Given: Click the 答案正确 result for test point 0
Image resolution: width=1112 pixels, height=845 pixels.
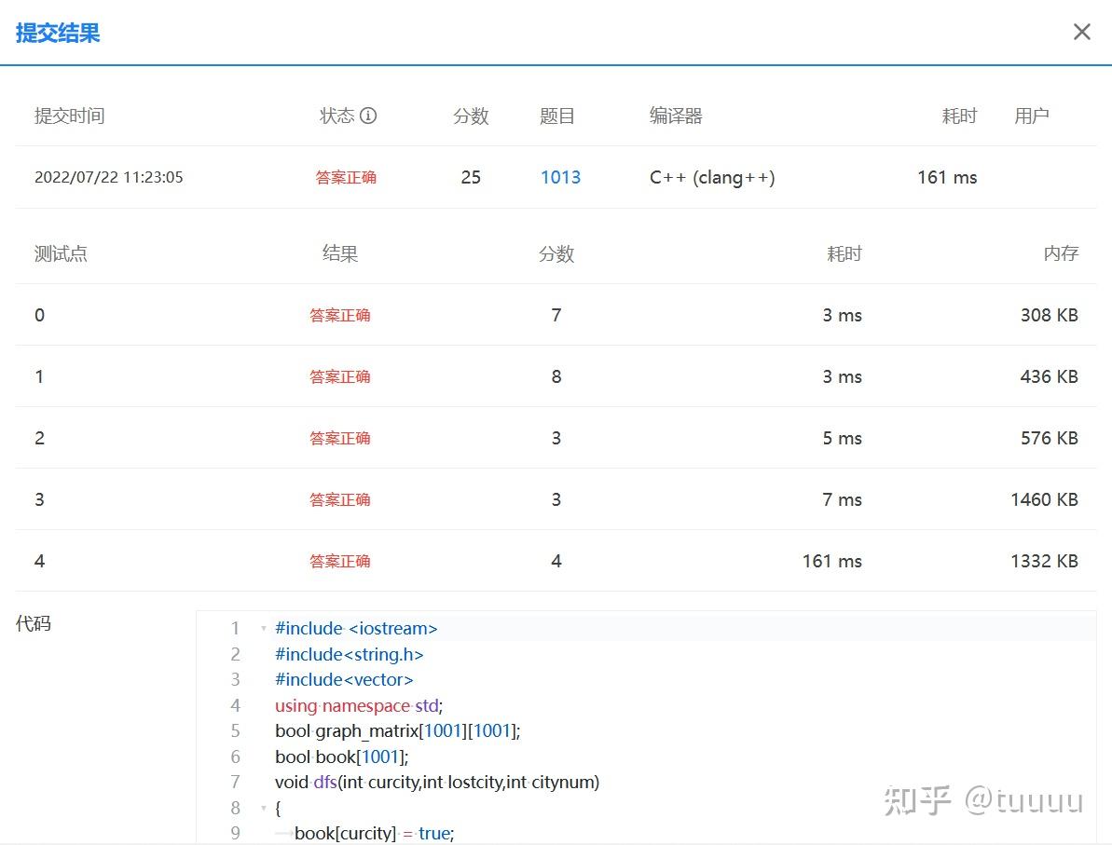Looking at the screenshot, I should click(x=339, y=316).
